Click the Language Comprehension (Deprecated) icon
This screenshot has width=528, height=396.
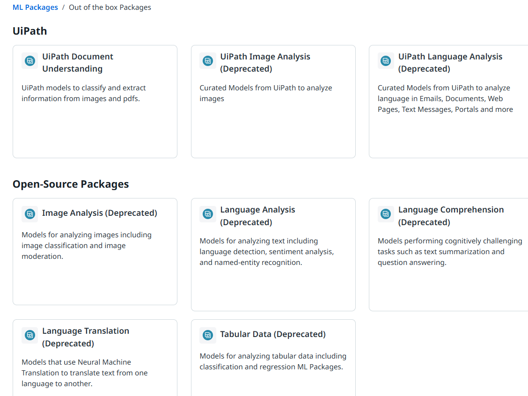[386, 214]
